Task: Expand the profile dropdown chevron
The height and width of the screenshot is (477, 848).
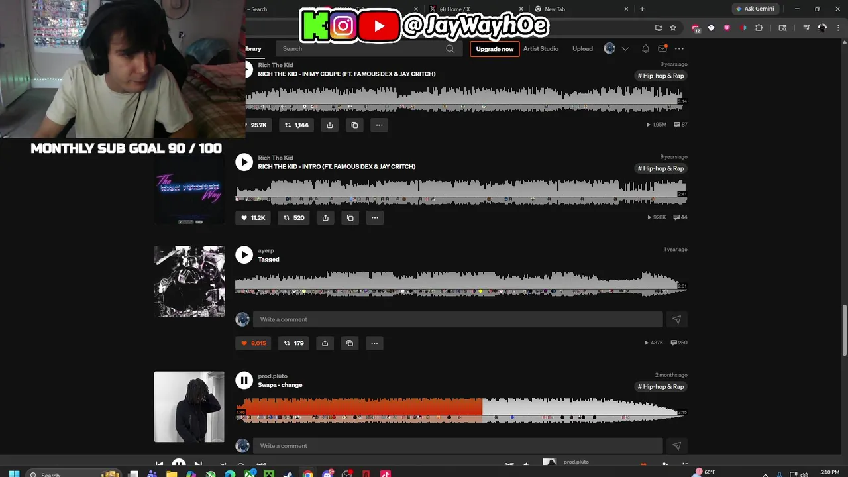Action: (625, 49)
